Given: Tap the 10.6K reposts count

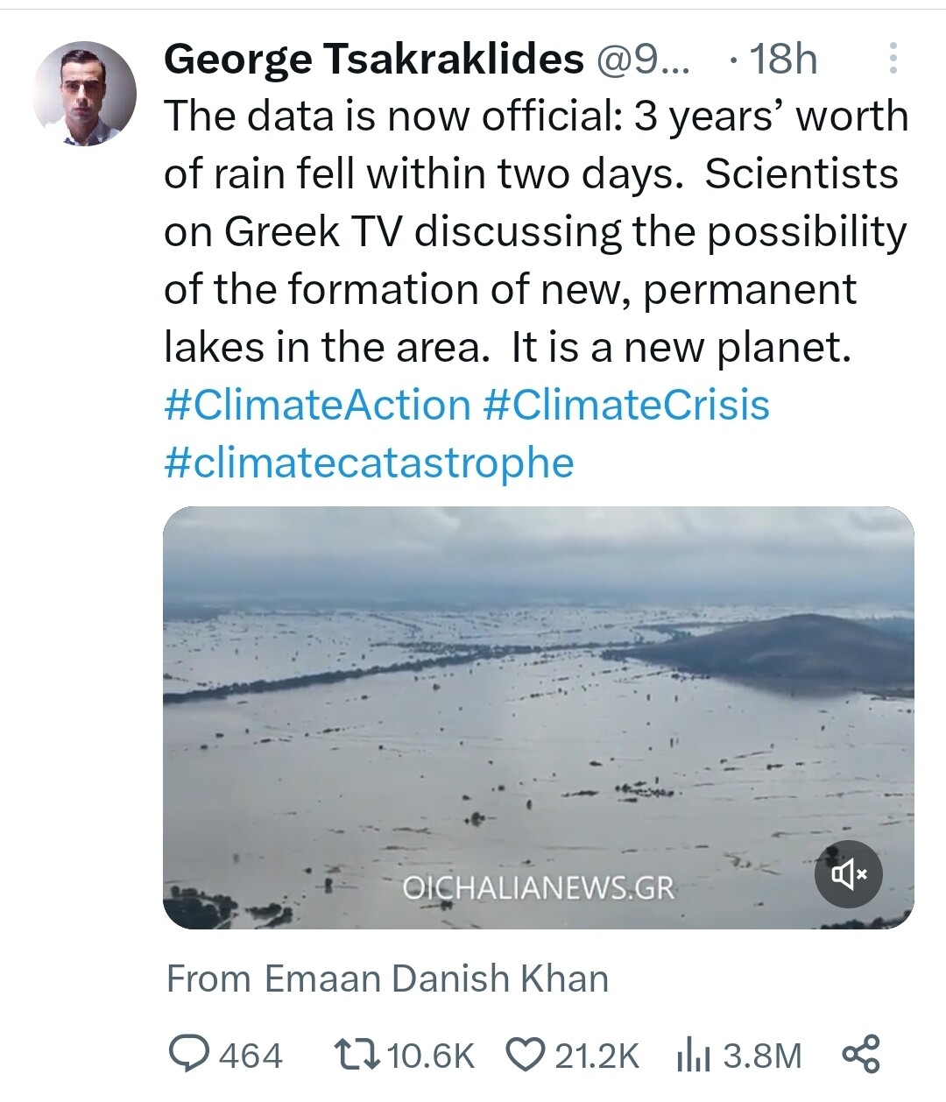Looking at the screenshot, I should 430,1056.
